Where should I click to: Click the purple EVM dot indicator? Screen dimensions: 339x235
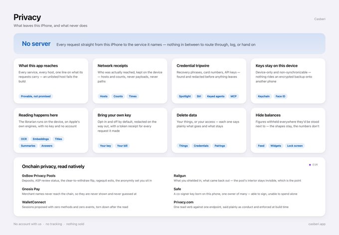(310, 165)
